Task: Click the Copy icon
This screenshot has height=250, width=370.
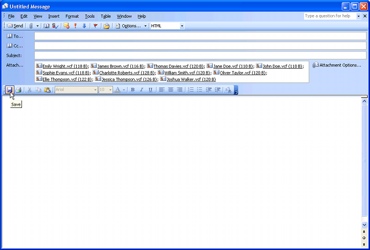Action: [38, 89]
